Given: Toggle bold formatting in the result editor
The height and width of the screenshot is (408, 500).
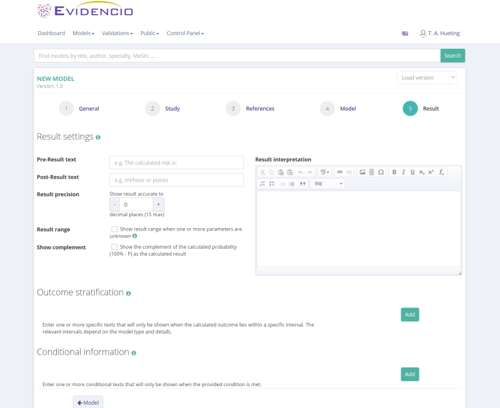Looking at the screenshot, I should click(x=394, y=172).
